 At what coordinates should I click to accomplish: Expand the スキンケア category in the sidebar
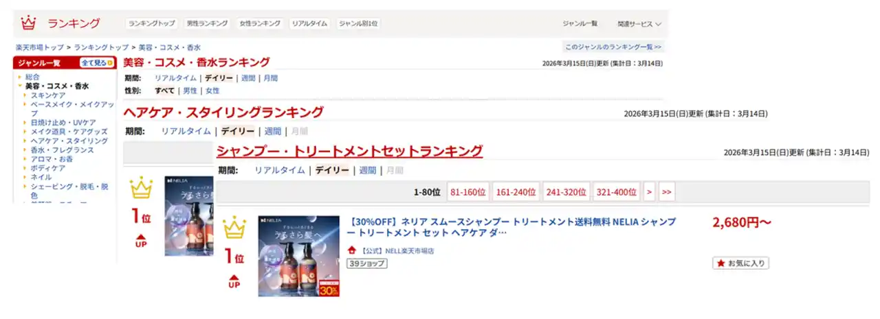47,95
